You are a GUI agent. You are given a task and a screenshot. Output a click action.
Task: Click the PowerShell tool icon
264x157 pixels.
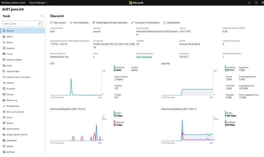point(4,89)
